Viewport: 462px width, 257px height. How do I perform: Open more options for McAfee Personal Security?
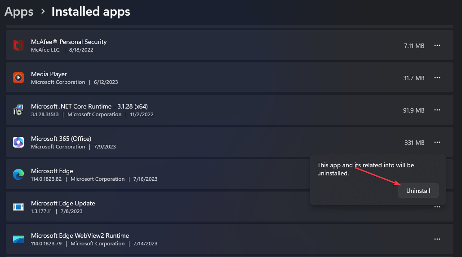tap(437, 45)
